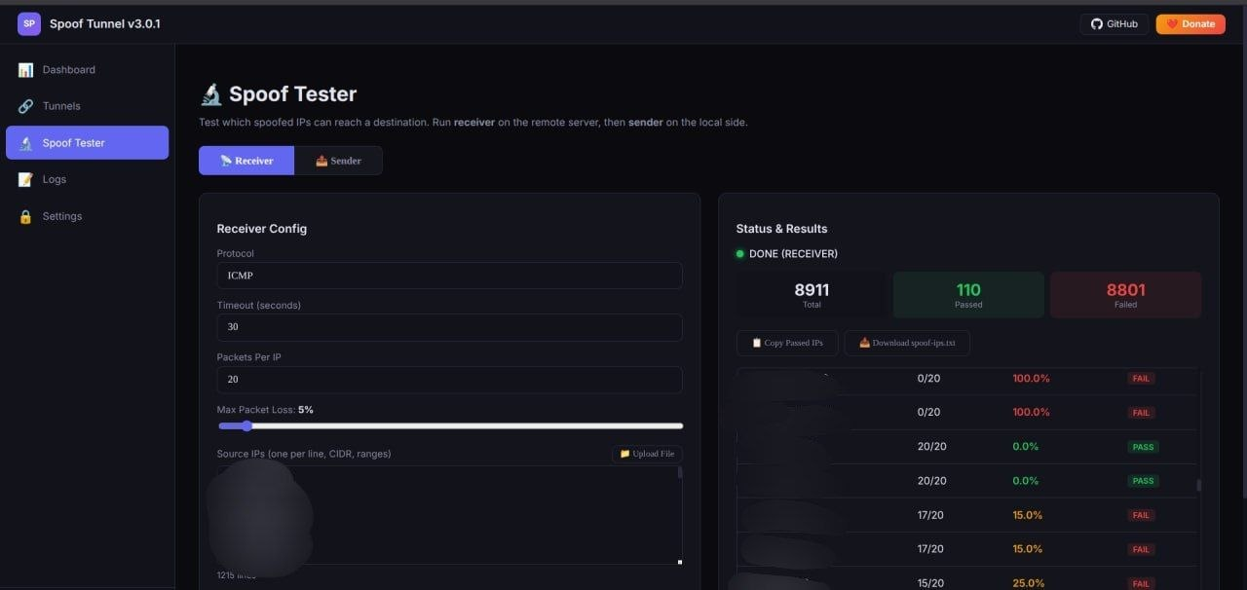
Task: Click the Max Packet Loss slider handle
Action: click(x=246, y=425)
